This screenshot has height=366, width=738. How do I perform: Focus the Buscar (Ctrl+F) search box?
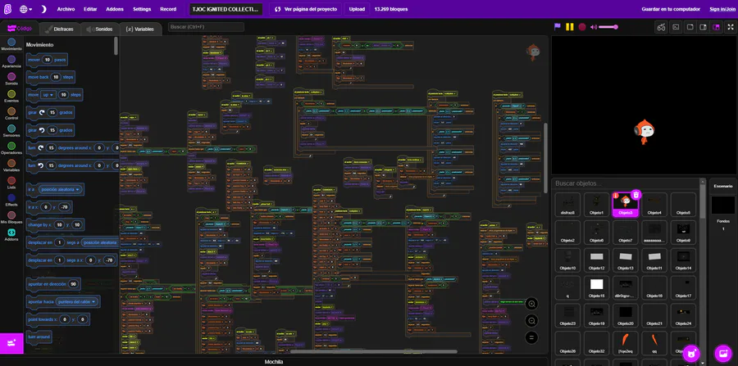click(x=206, y=27)
